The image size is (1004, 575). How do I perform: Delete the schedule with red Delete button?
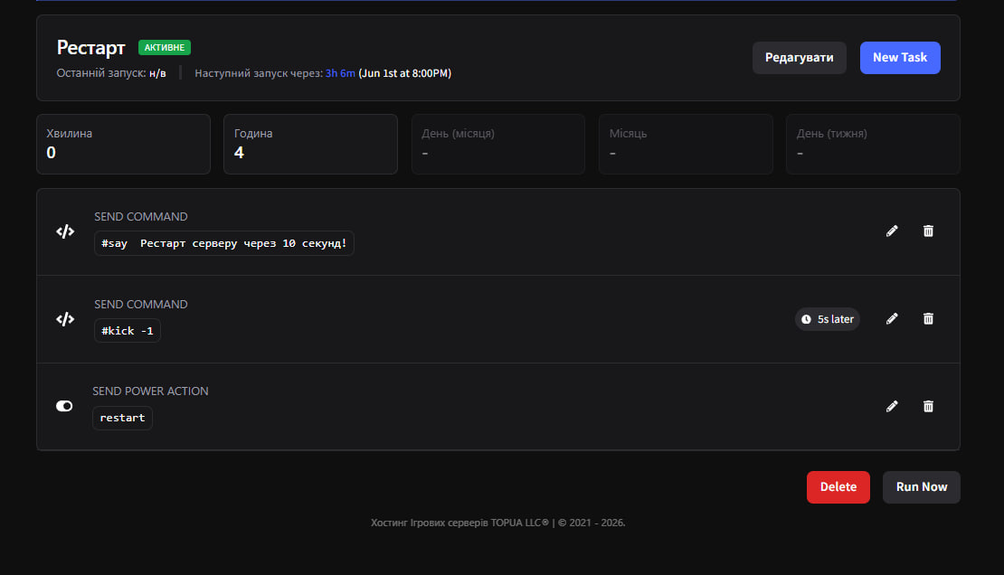tap(838, 487)
